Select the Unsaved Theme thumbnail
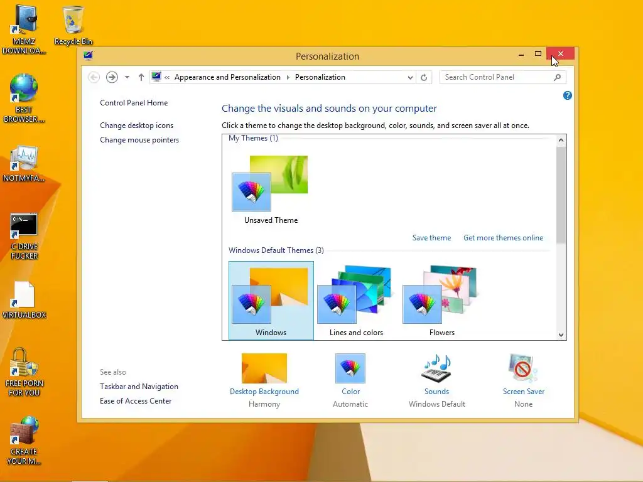The height and width of the screenshot is (482, 643). (x=271, y=190)
